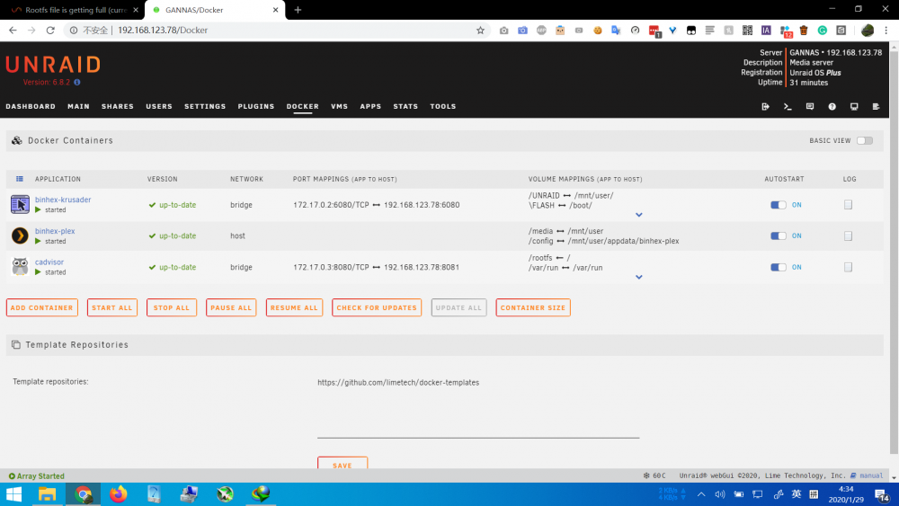899x506 pixels.
Task: Open the system log icon
Action: pyautogui.click(x=876, y=107)
